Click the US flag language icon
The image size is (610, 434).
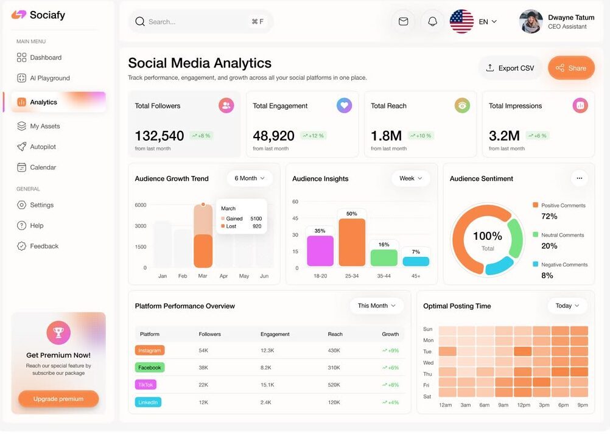pyautogui.click(x=461, y=21)
